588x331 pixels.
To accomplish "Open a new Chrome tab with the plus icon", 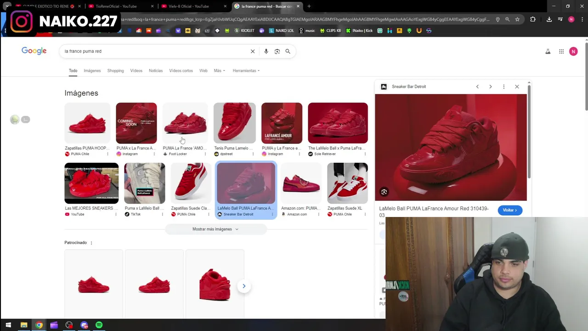I will point(309,6).
